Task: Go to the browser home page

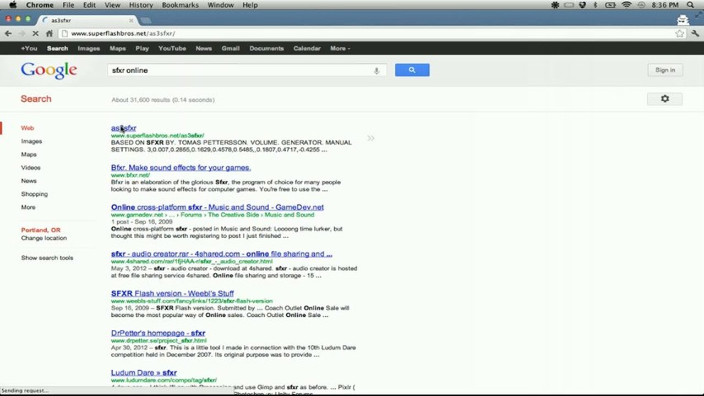Action: point(49,34)
